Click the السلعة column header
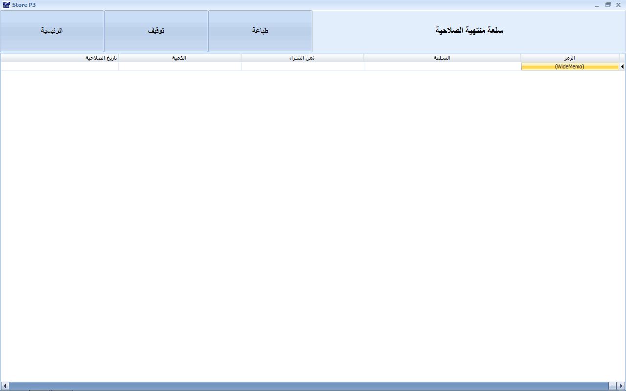 [x=442, y=58]
